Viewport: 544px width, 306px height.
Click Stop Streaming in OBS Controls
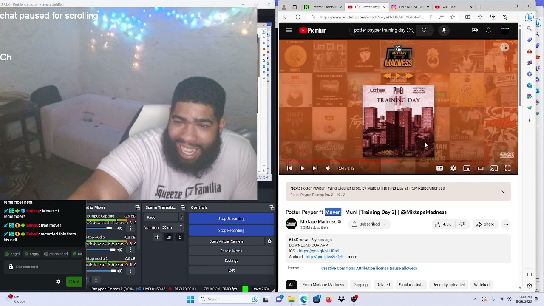tap(231, 218)
